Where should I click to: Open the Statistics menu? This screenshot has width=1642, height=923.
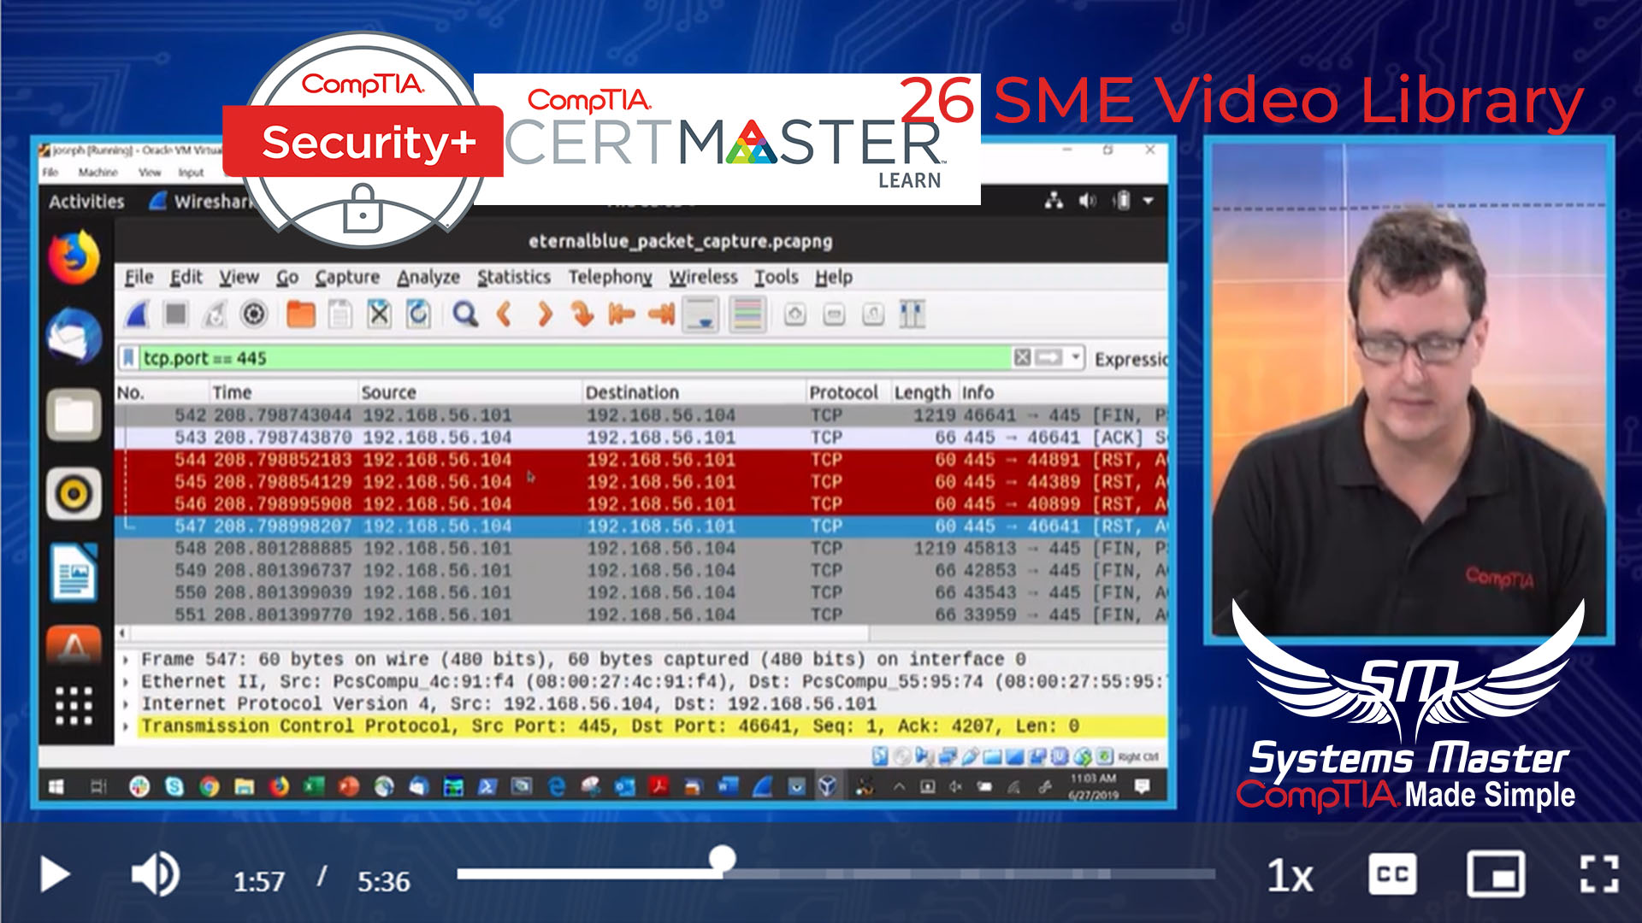[513, 277]
